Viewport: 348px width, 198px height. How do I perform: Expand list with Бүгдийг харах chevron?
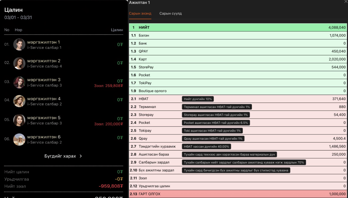tap(81, 156)
